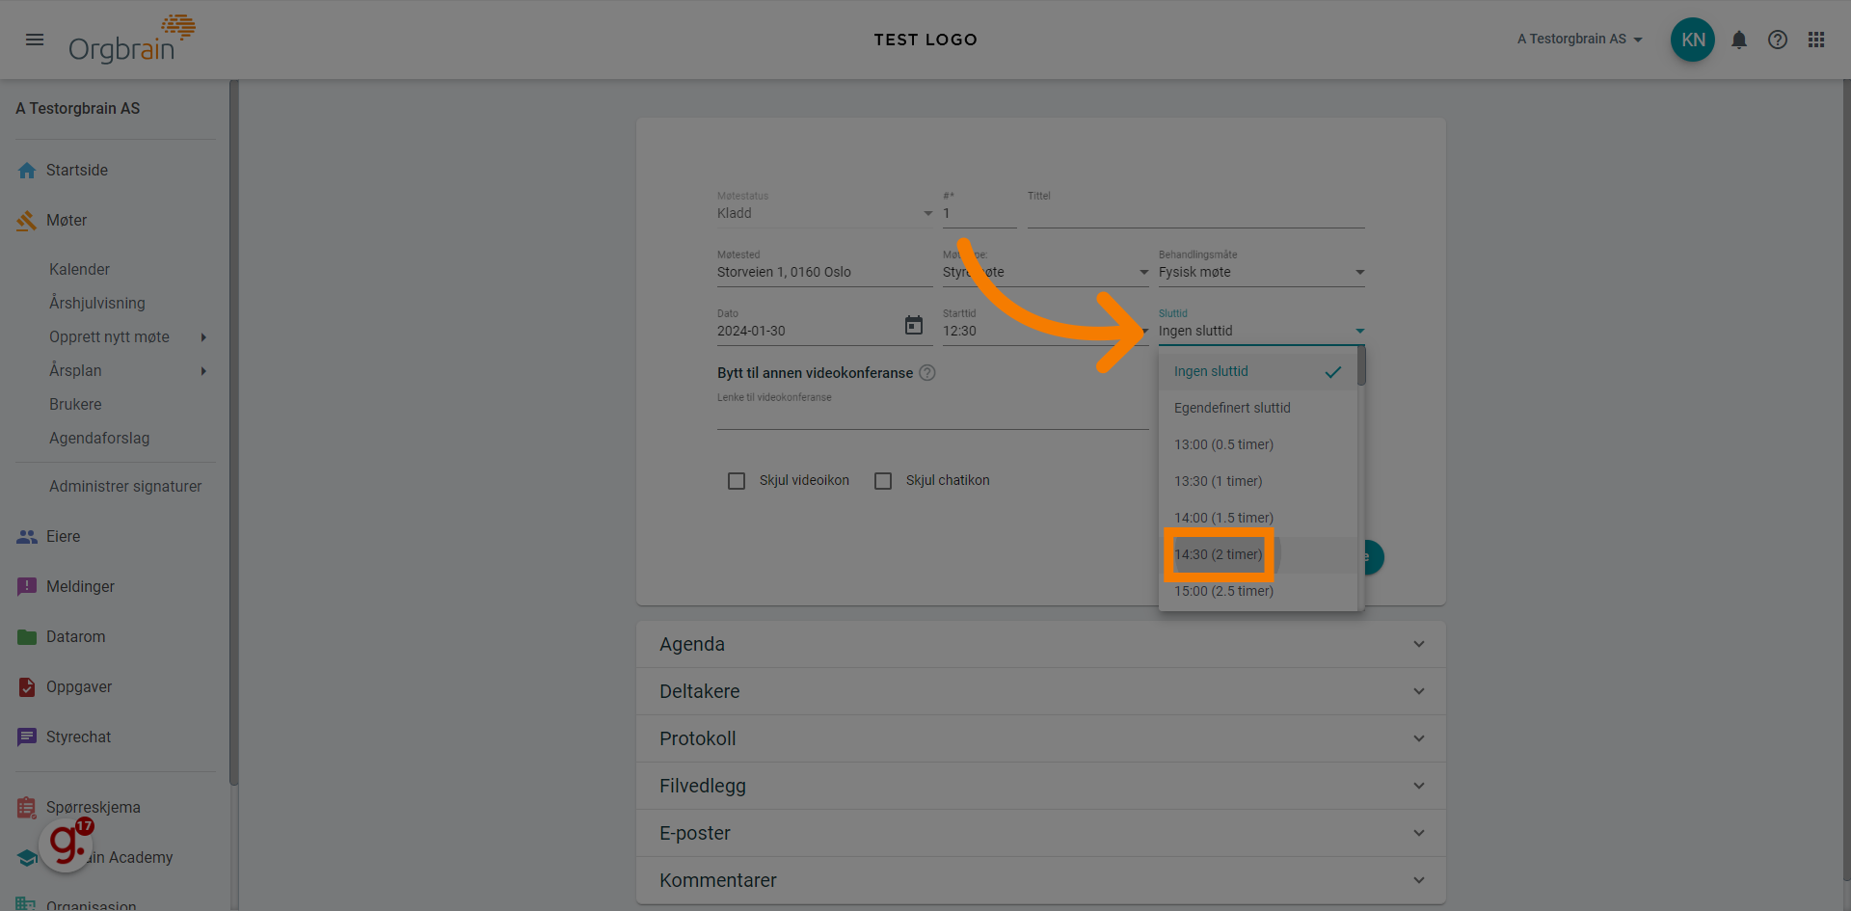Open Styrechat in sidebar

coord(79,737)
